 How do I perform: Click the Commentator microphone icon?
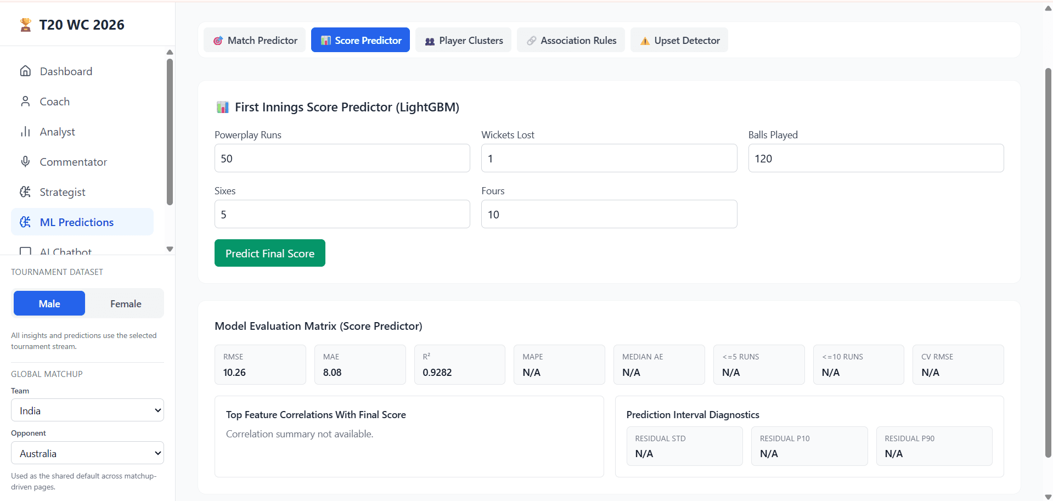(25, 162)
